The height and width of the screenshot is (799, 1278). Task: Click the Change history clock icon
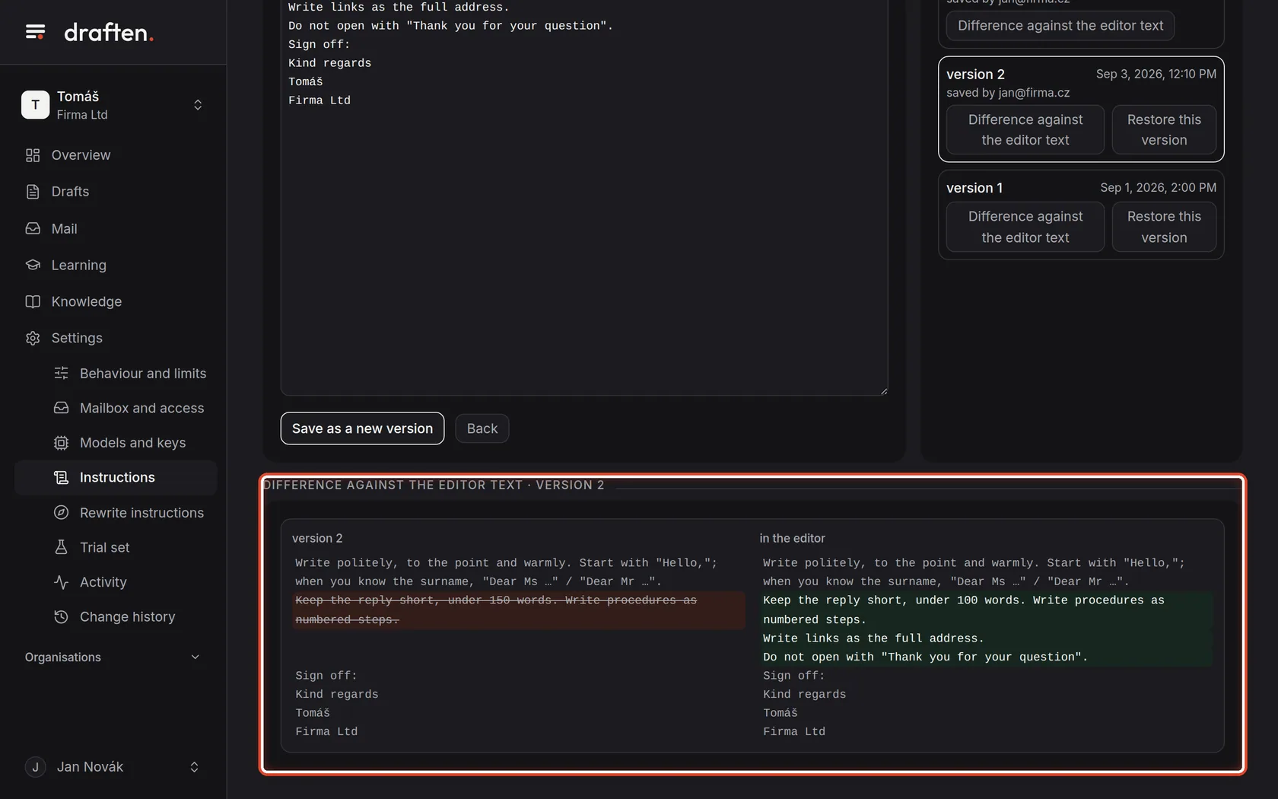pyautogui.click(x=62, y=616)
